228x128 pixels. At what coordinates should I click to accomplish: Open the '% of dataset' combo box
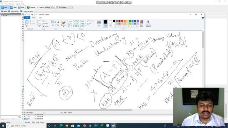[66, 7]
